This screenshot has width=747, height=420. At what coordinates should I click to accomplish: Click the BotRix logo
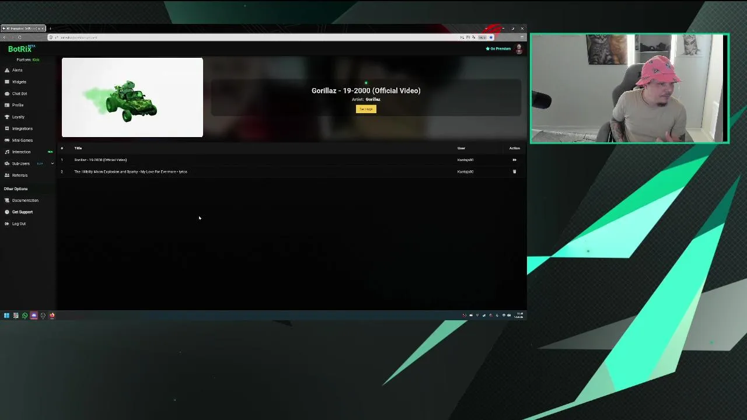point(21,49)
